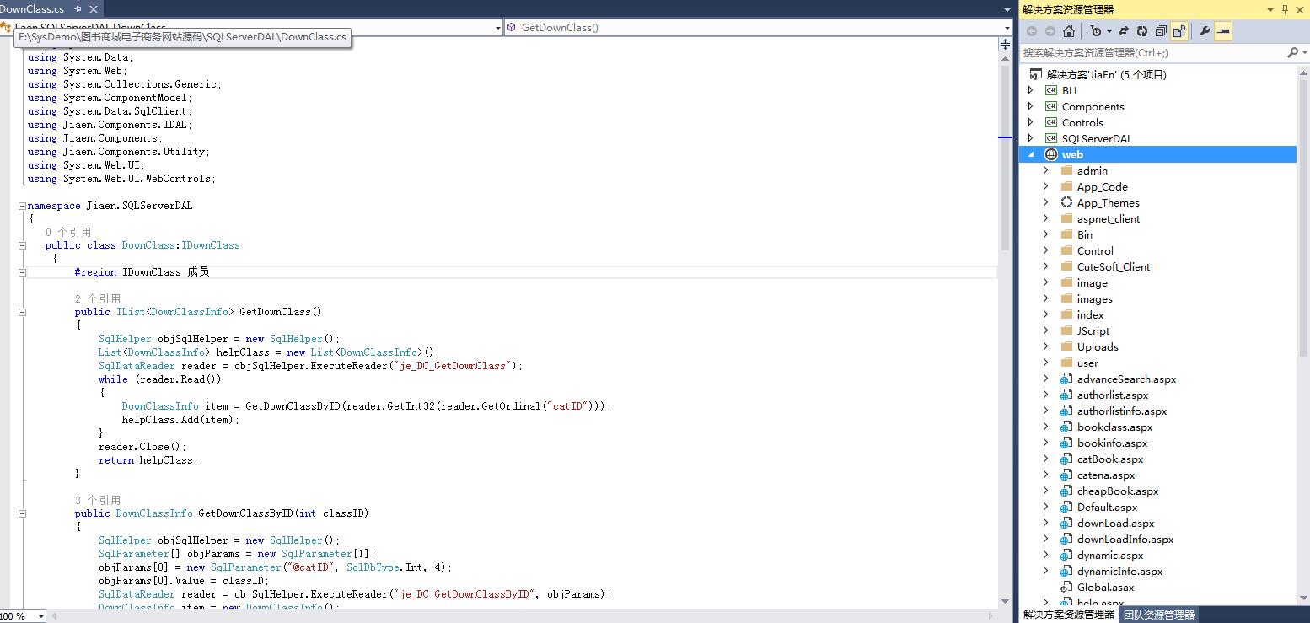
Task: Select Bin folder
Action: pyautogui.click(x=1085, y=234)
